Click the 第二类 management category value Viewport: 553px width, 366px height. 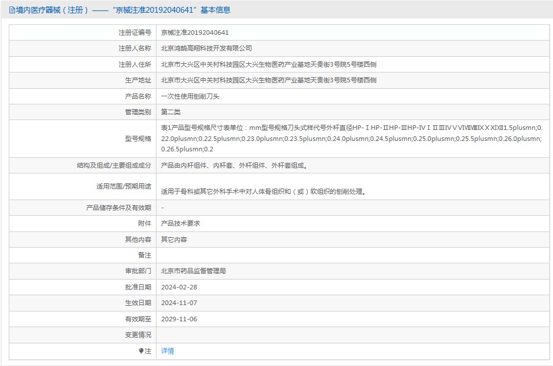click(171, 112)
